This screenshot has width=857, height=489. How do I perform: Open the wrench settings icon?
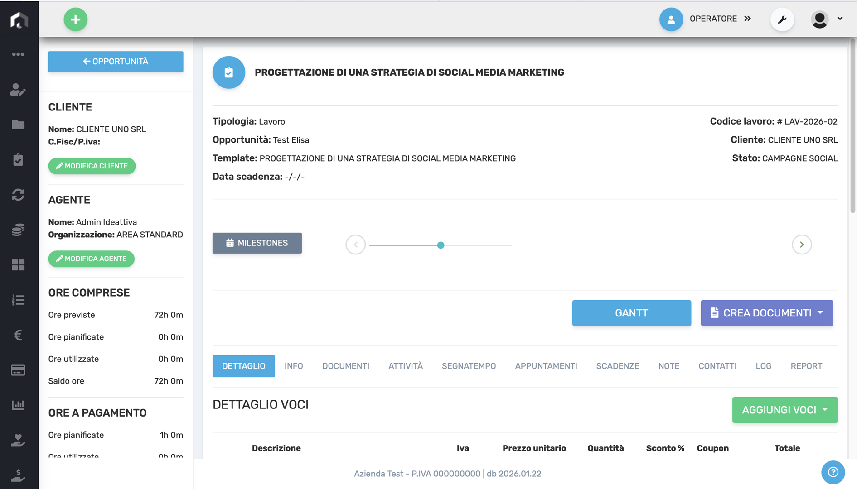tap(782, 19)
